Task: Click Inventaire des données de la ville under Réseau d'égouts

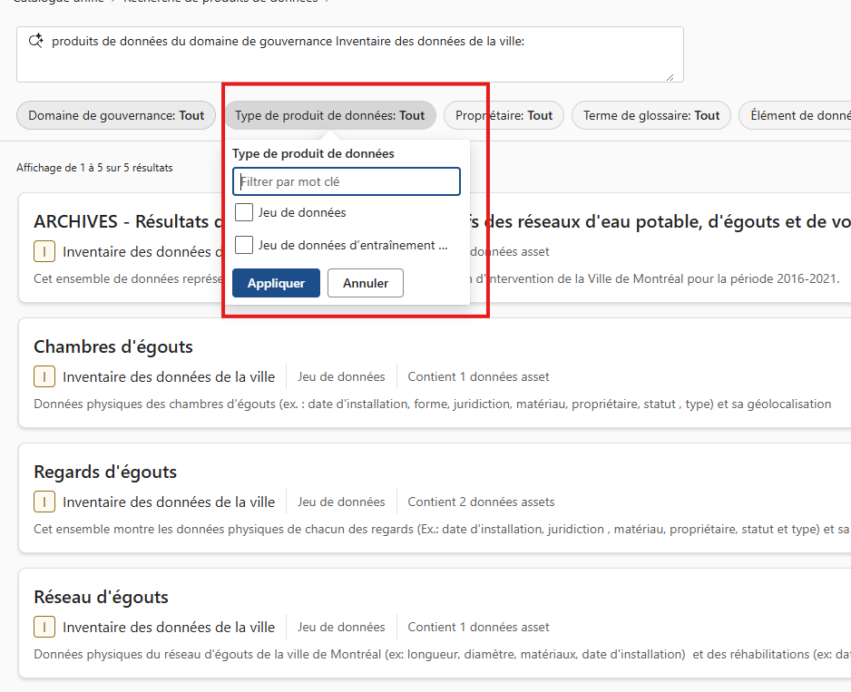Action: 169,627
